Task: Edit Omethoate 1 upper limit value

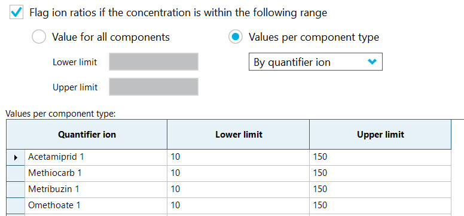Action: 380,205
